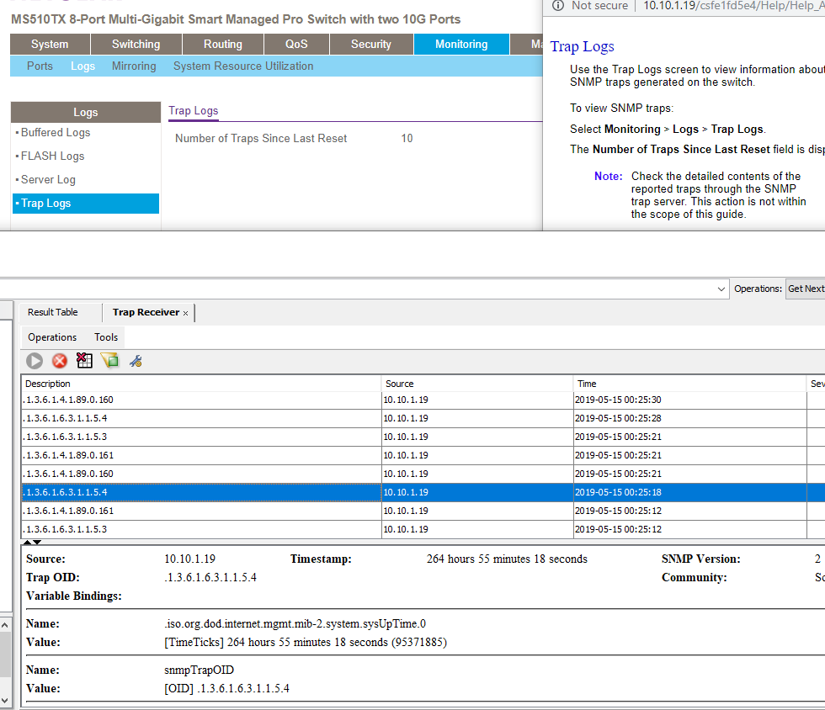The height and width of the screenshot is (710, 825).
Task: Select trap row timed 00:25:30
Action: coord(423,400)
